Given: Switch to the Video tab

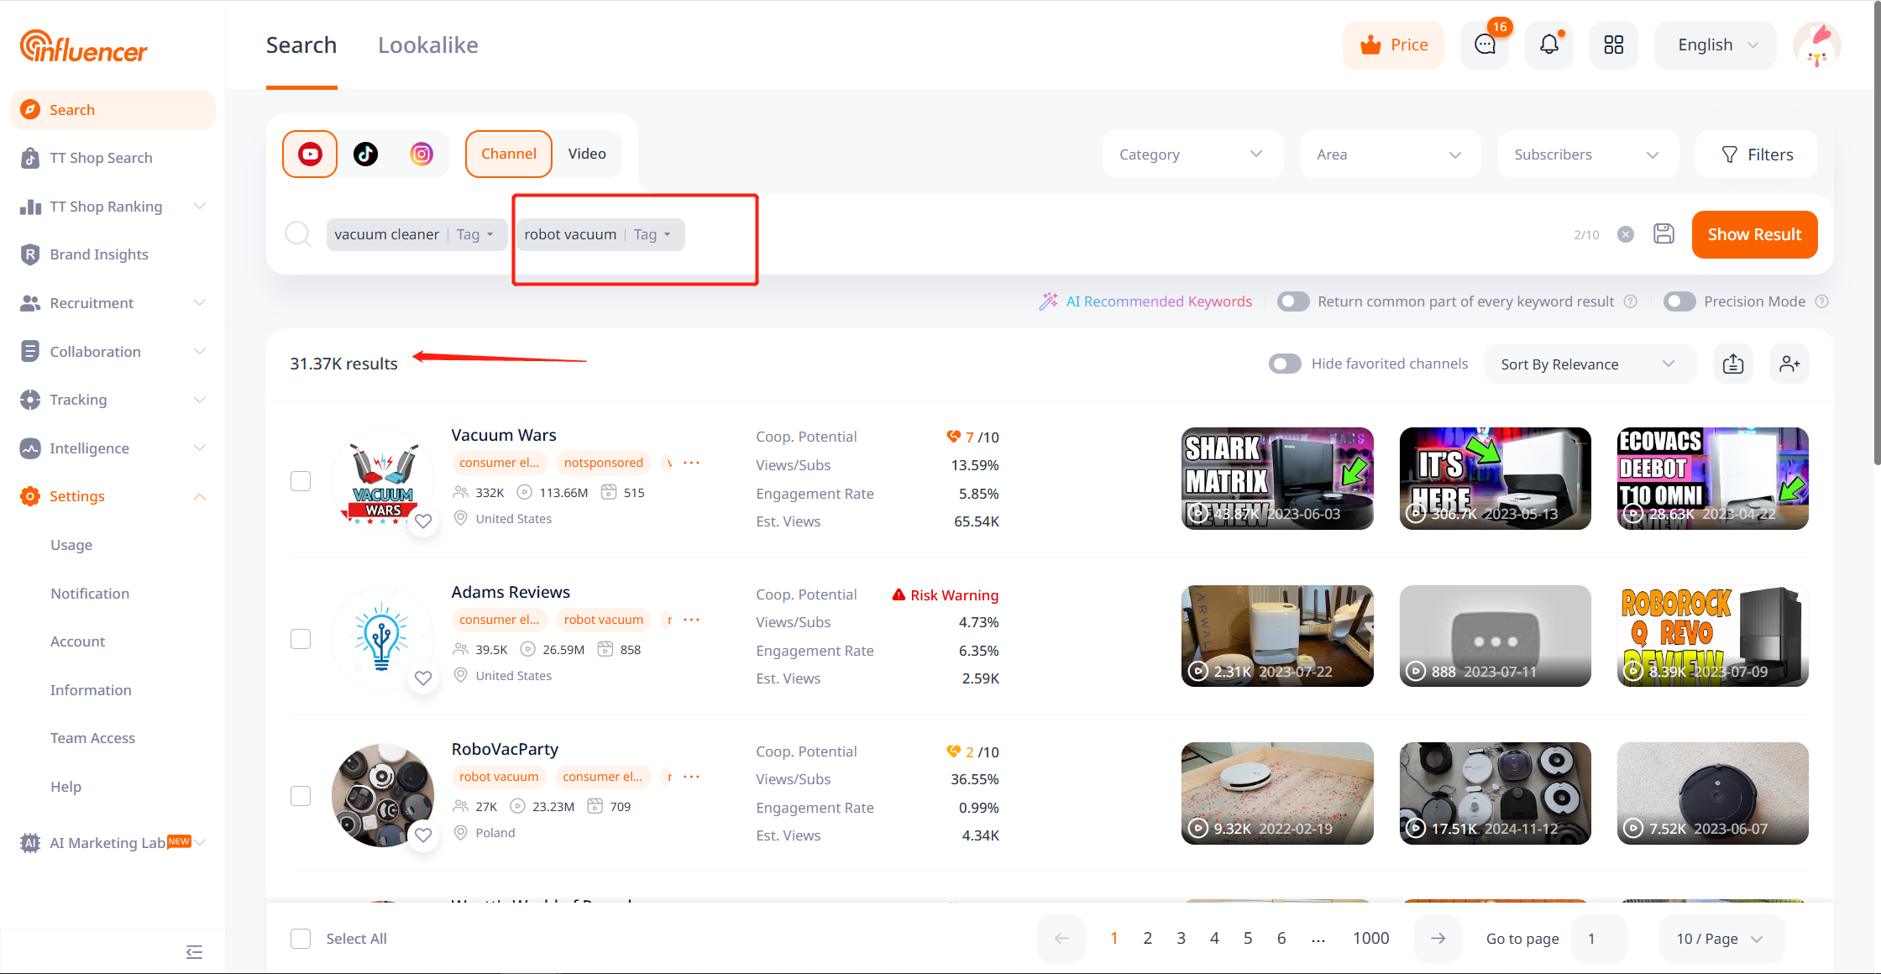Looking at the screenshot, I should point(586,154).
